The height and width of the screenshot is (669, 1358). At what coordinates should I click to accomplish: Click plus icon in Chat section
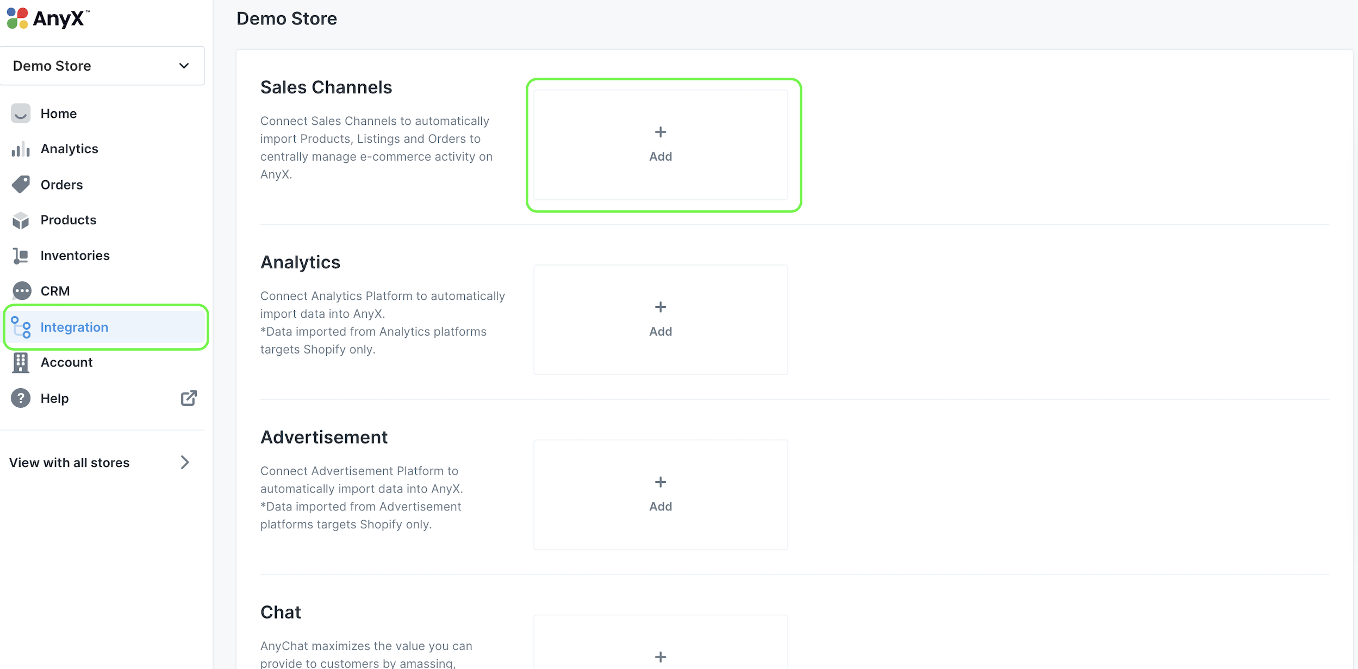660,657
